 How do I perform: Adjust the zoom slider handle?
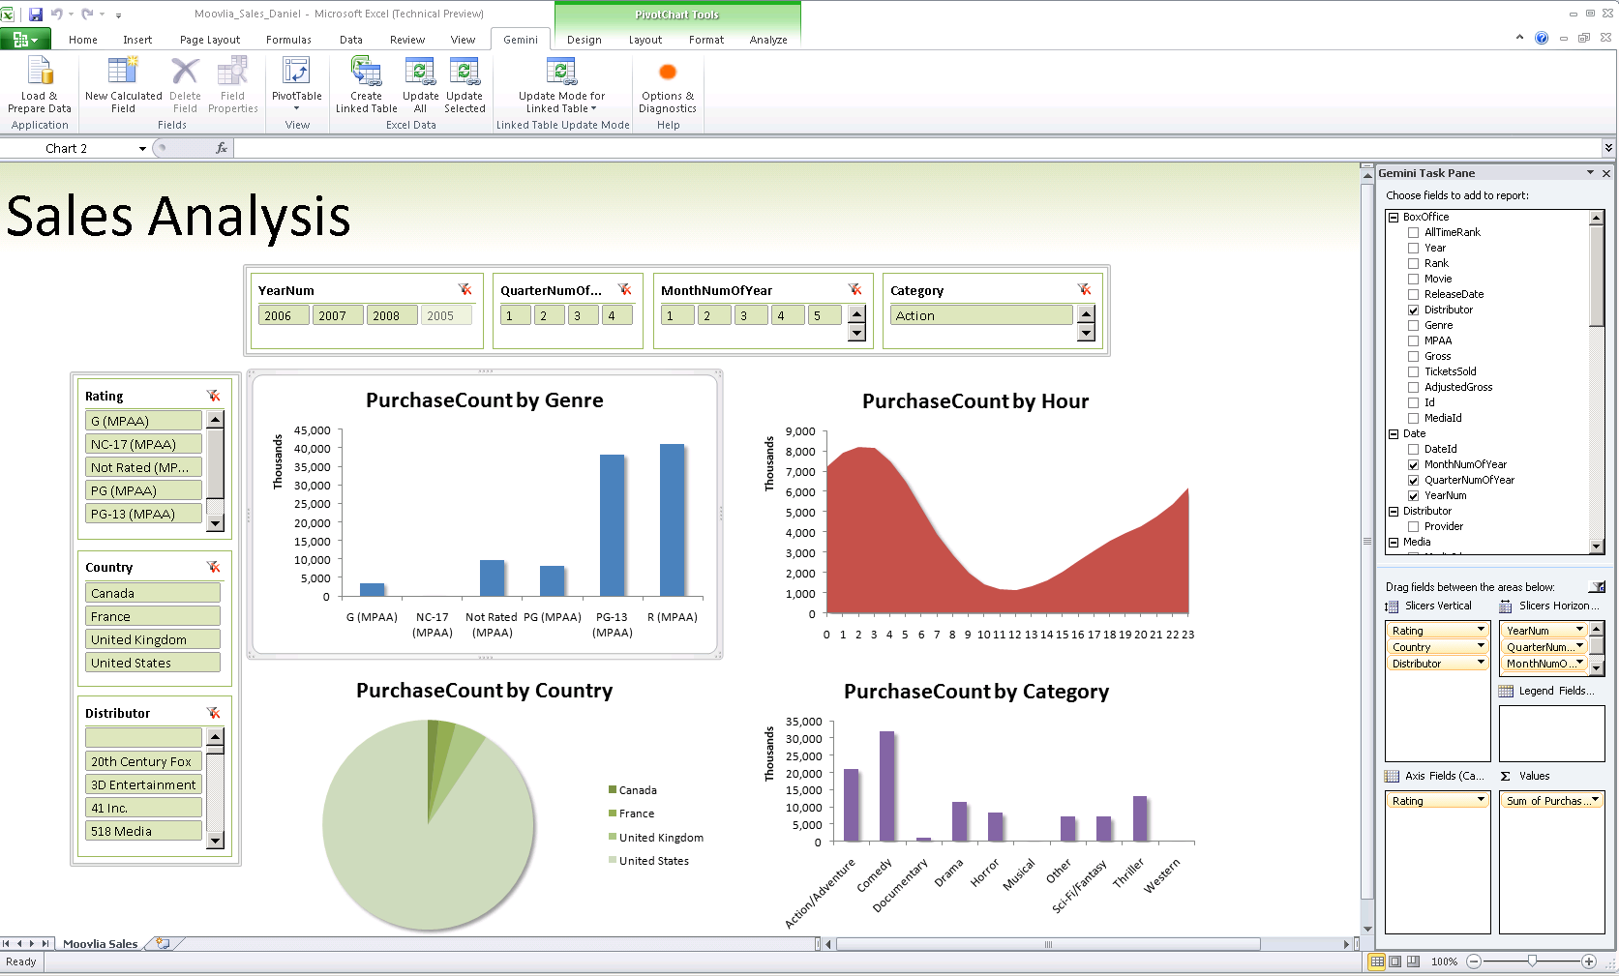click(x=1532, y=961)
